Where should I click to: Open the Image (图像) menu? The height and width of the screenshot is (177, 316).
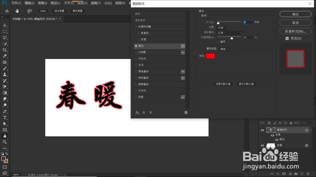[43, 3]
